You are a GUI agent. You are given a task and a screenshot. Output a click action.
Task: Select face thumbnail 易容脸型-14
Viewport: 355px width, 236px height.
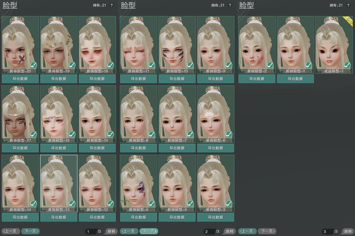[x=20, y=183]
